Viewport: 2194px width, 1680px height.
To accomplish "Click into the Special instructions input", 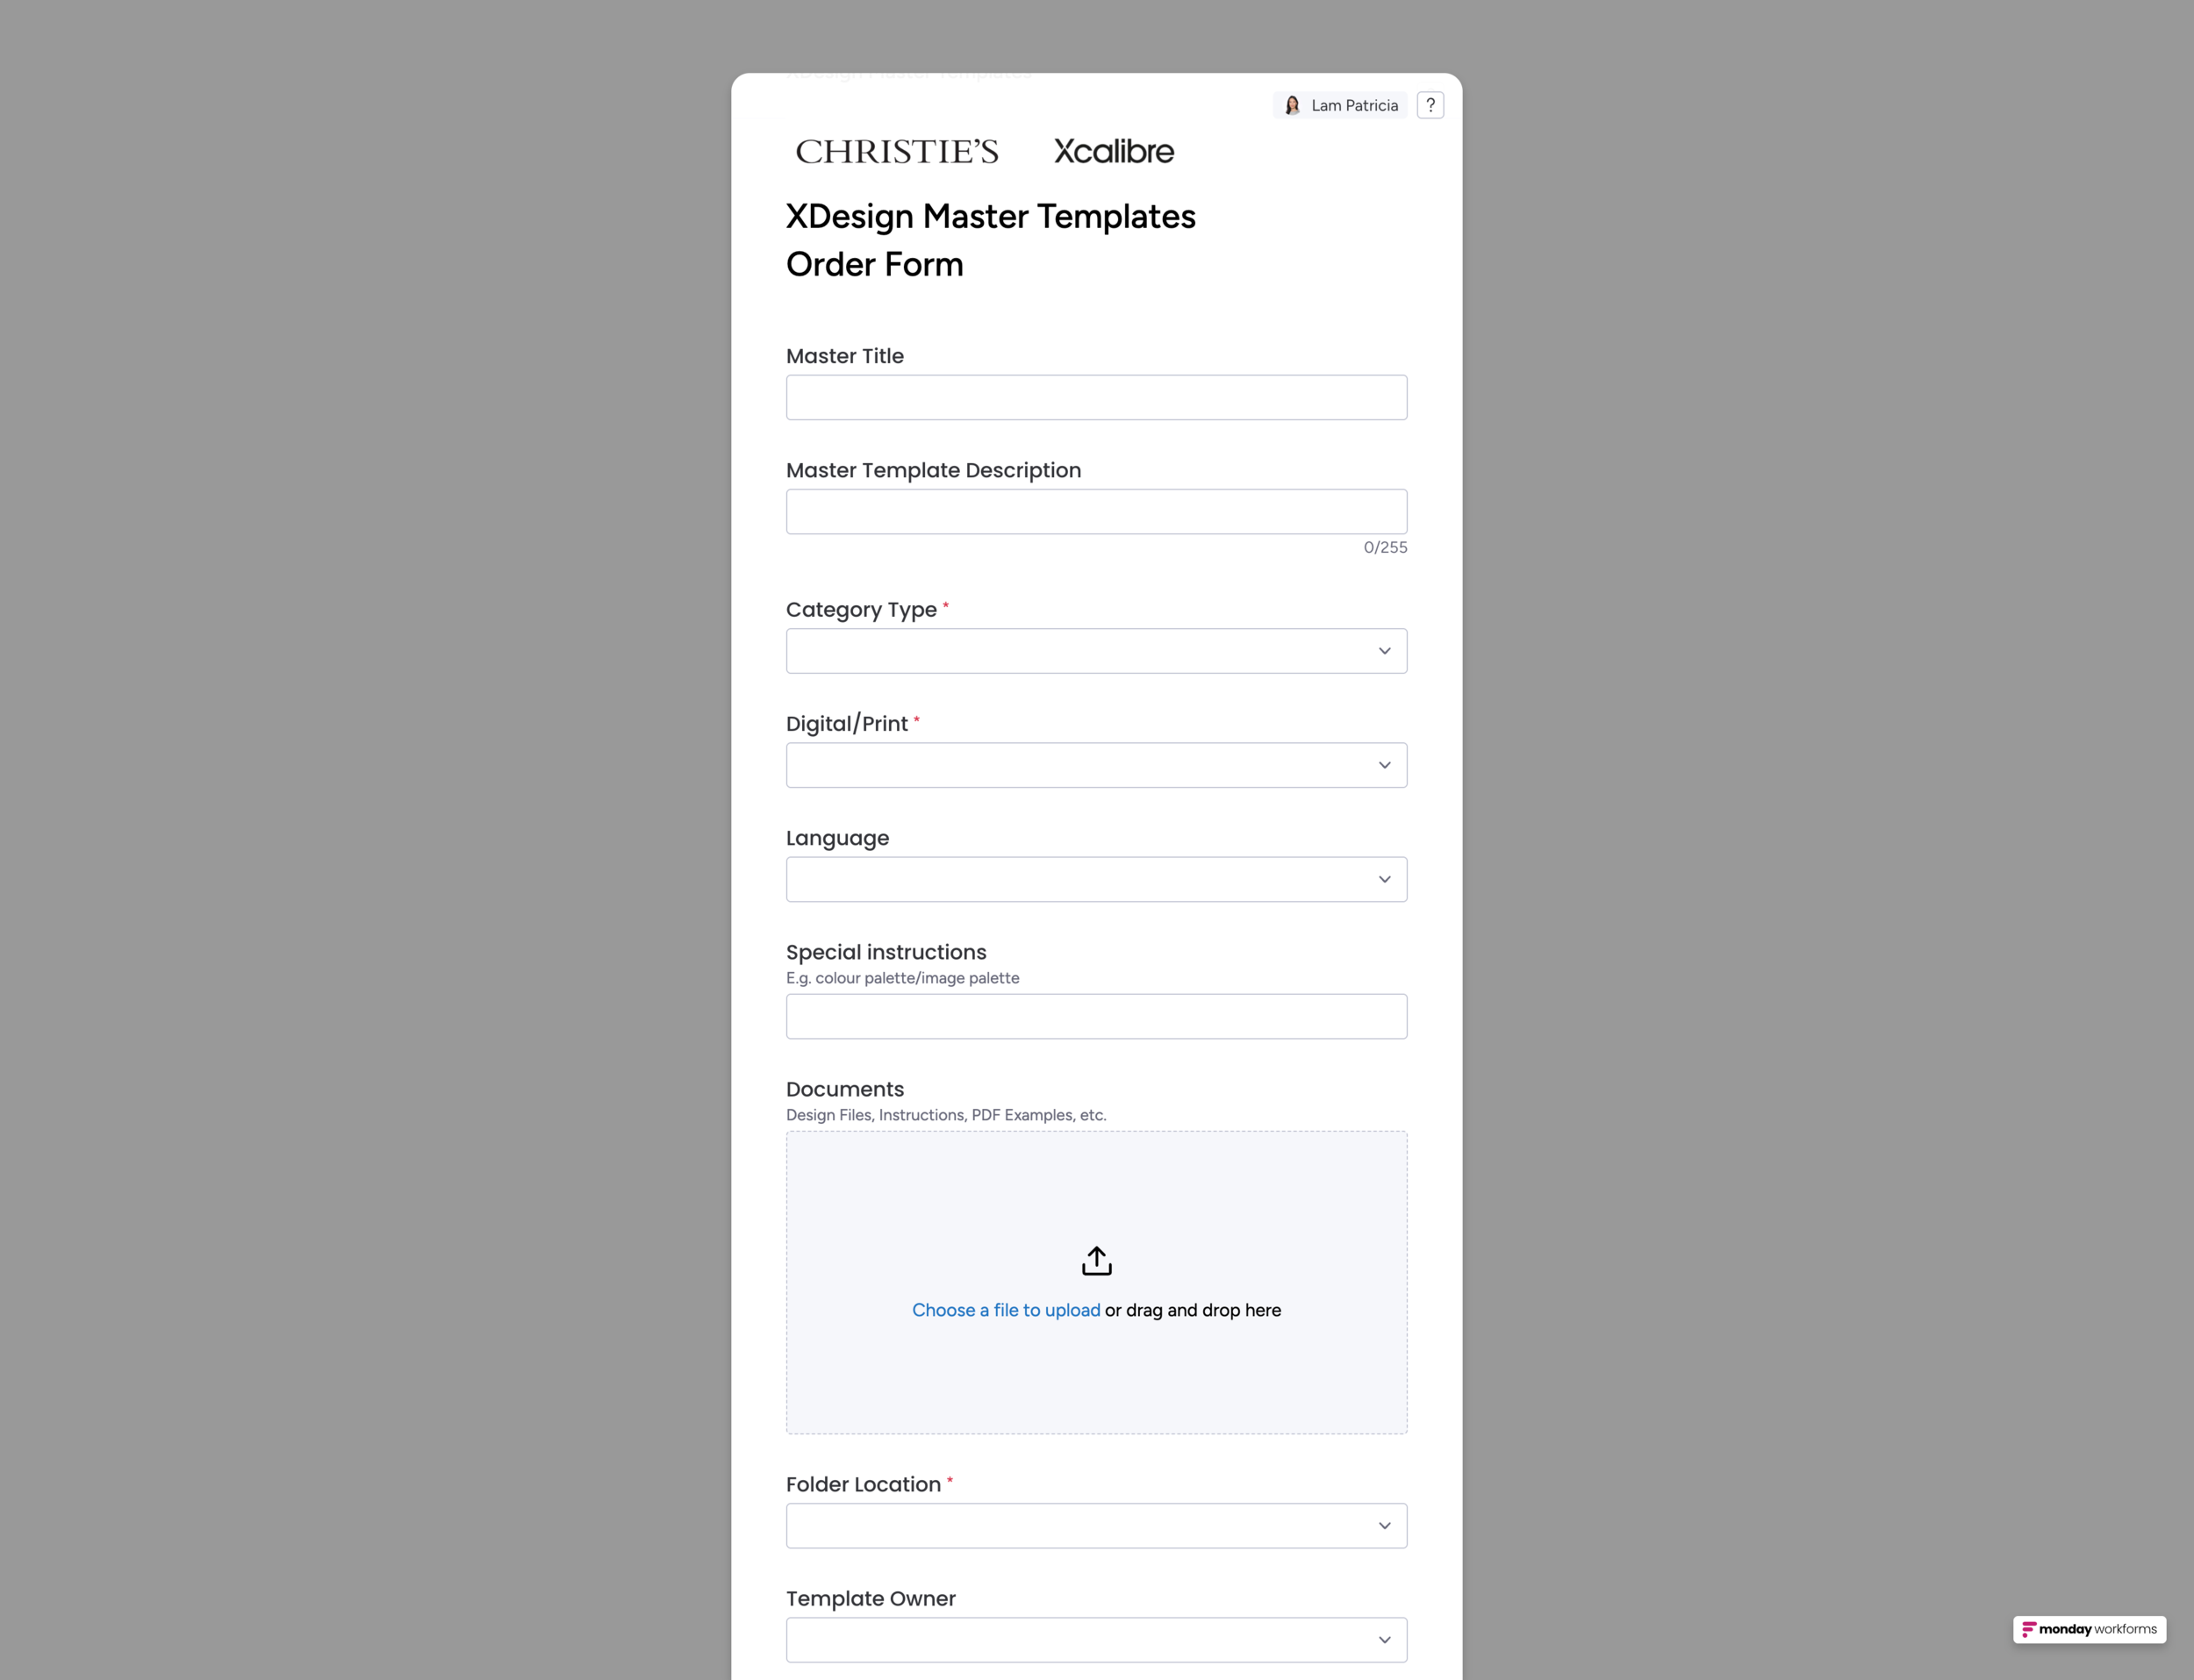I will (x=1095, y=1016).
